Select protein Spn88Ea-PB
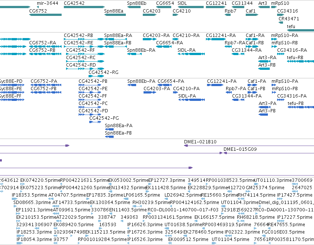This screenshot has height=245, width=314. pyautogui.click(x=109, y=137)
